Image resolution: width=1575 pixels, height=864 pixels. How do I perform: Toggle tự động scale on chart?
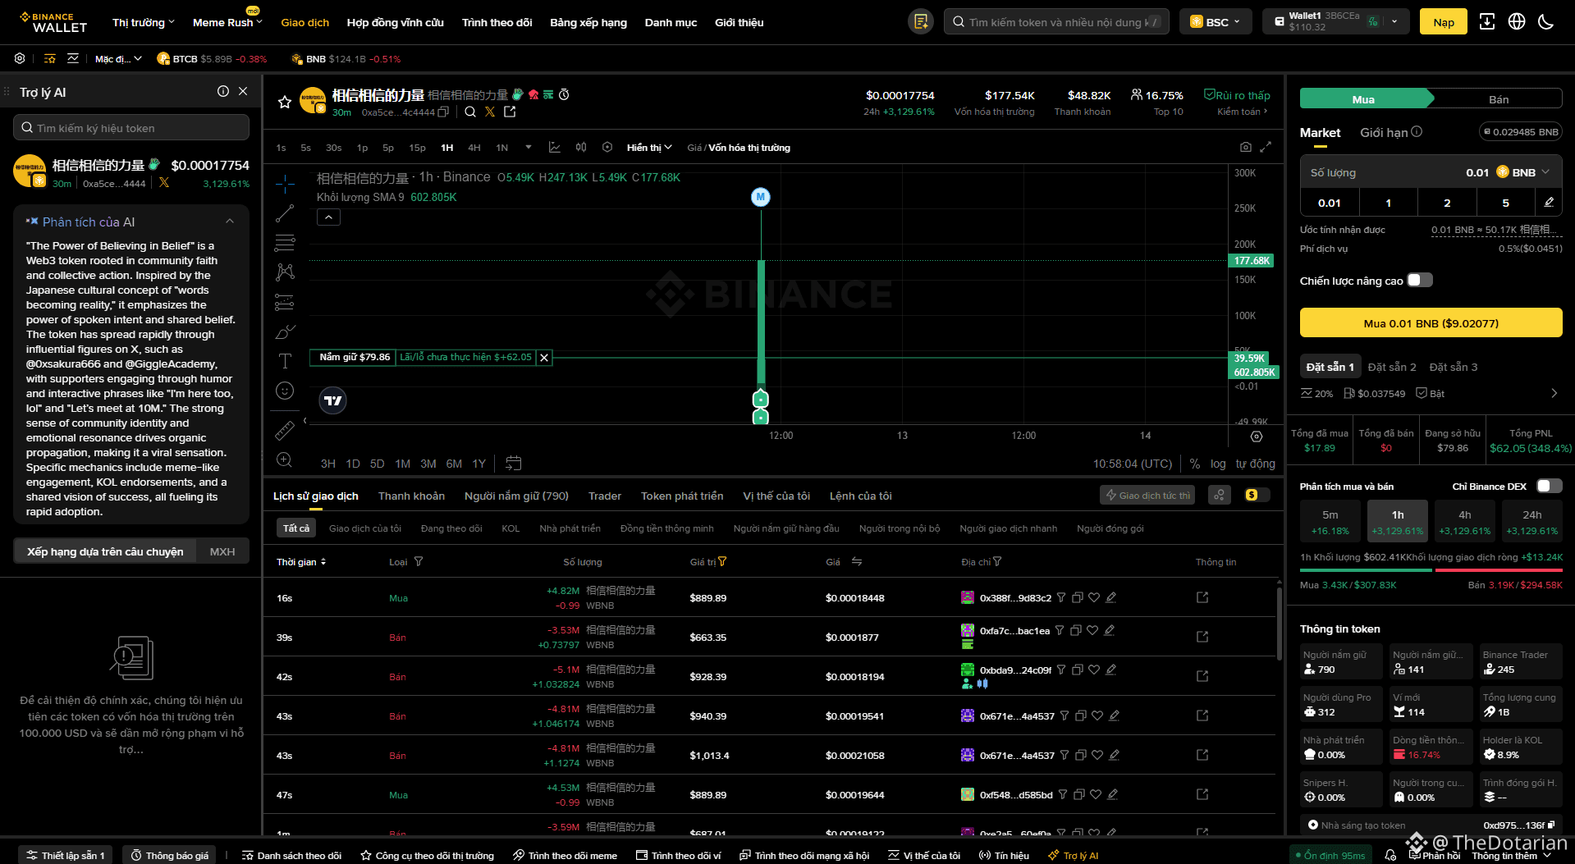(1256, 464)
